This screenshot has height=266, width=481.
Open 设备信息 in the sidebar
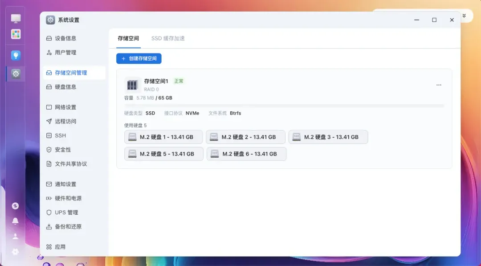(65, 38)
